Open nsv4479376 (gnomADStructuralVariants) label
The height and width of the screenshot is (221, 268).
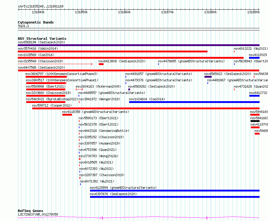coord(159,80)
